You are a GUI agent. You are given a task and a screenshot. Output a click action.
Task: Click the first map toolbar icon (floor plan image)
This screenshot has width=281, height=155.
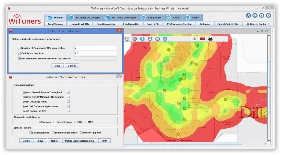coord(127,39)
